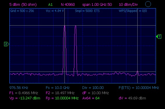
Task: Click the green Z zero-level marker
Action: pos(6,44)
